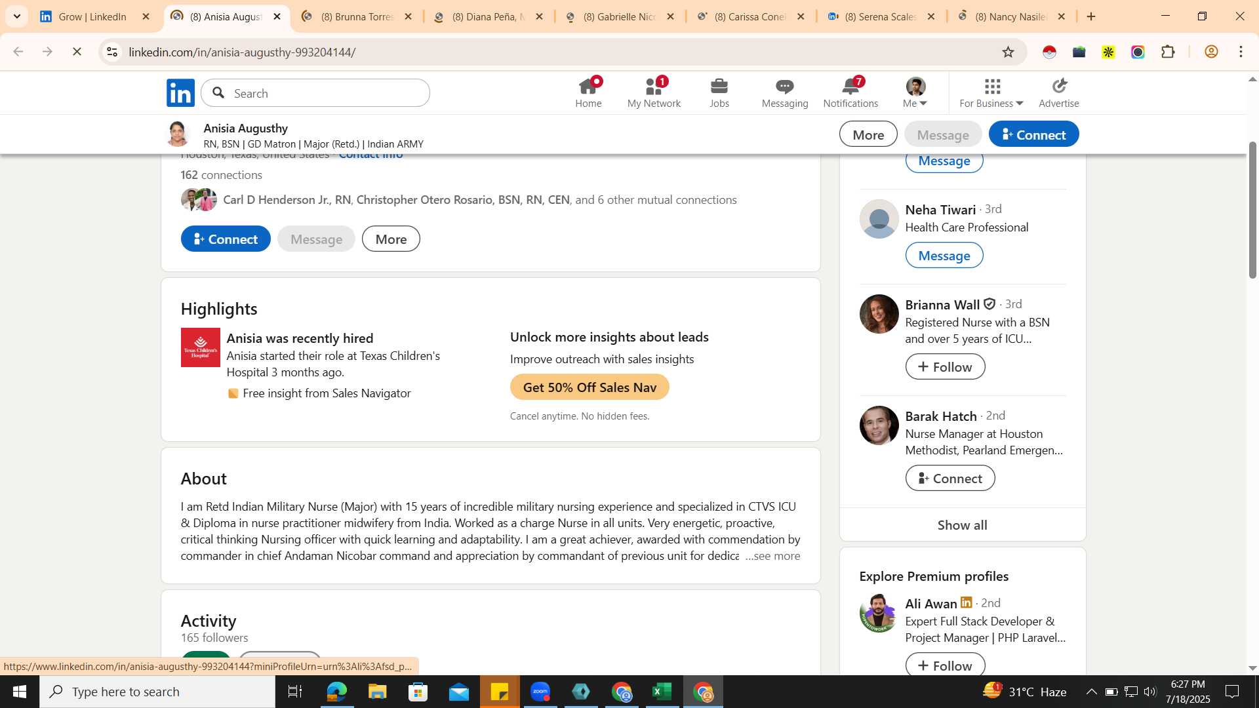1259x708 pixels.
Task: Open My Network in the navigation bar
Action: point(654,92)
